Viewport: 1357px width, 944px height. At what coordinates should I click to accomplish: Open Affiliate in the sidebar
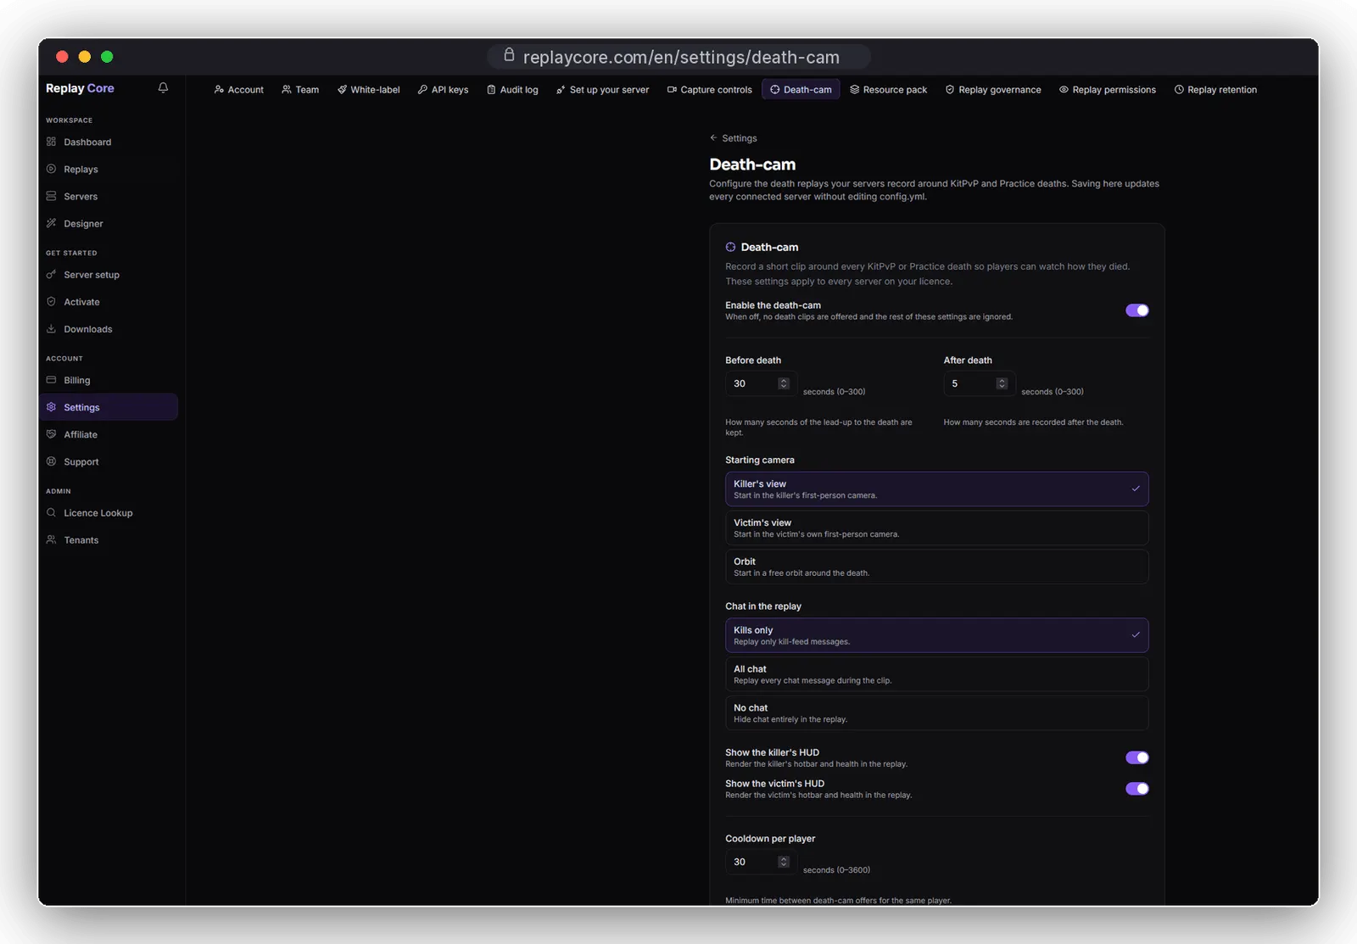pos(108,434)
